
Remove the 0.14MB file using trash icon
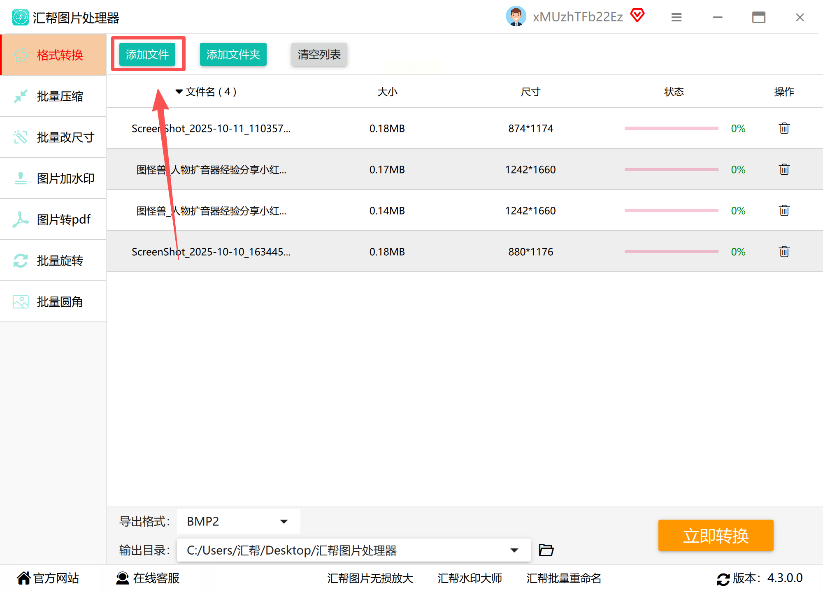pos(784,210)
